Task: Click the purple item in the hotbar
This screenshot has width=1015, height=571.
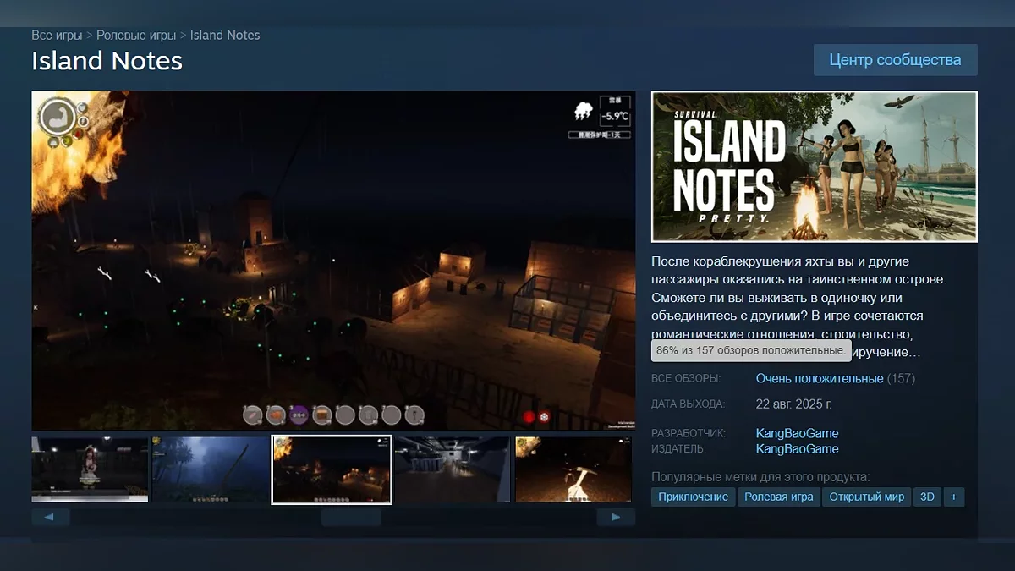Action: [299, 415]
